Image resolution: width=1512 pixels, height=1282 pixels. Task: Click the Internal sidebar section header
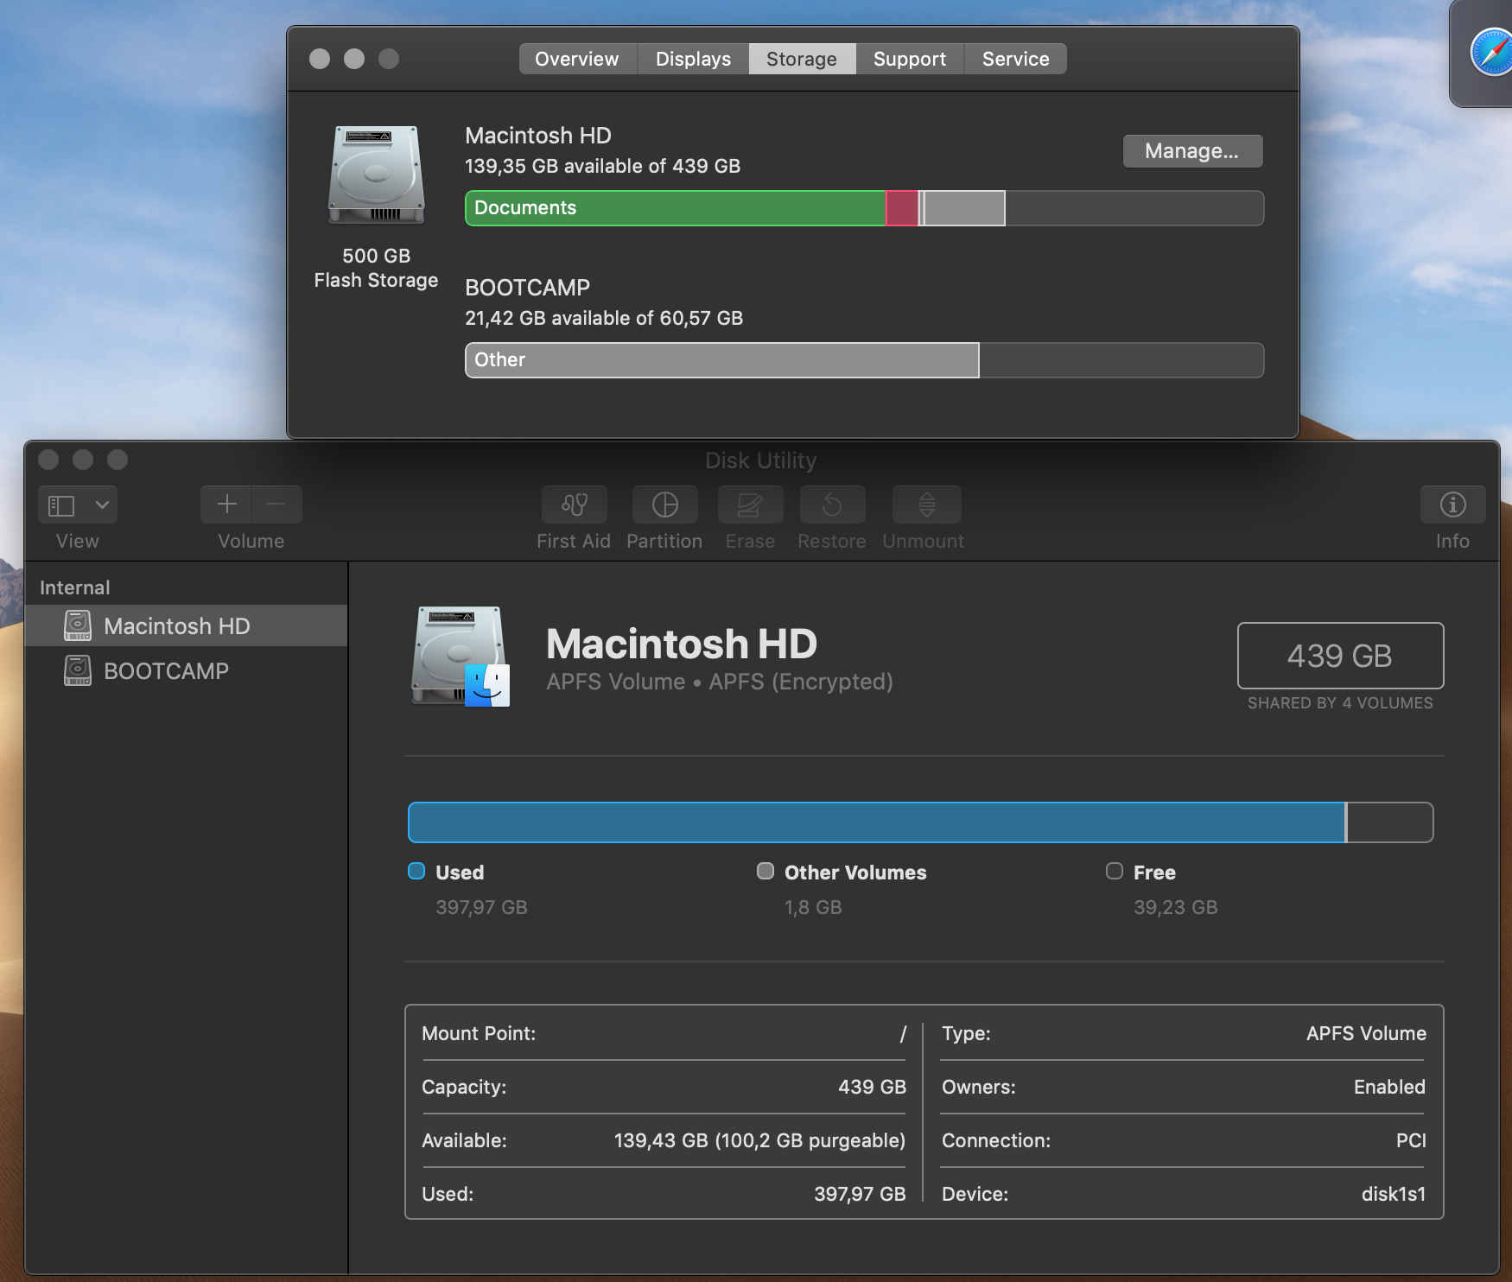(x=75, y=587)
